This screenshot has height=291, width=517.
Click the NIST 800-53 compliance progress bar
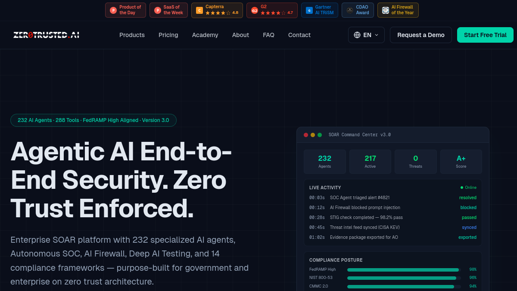(x=404, y=278)
